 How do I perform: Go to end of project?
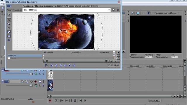(x=85, y=101)
